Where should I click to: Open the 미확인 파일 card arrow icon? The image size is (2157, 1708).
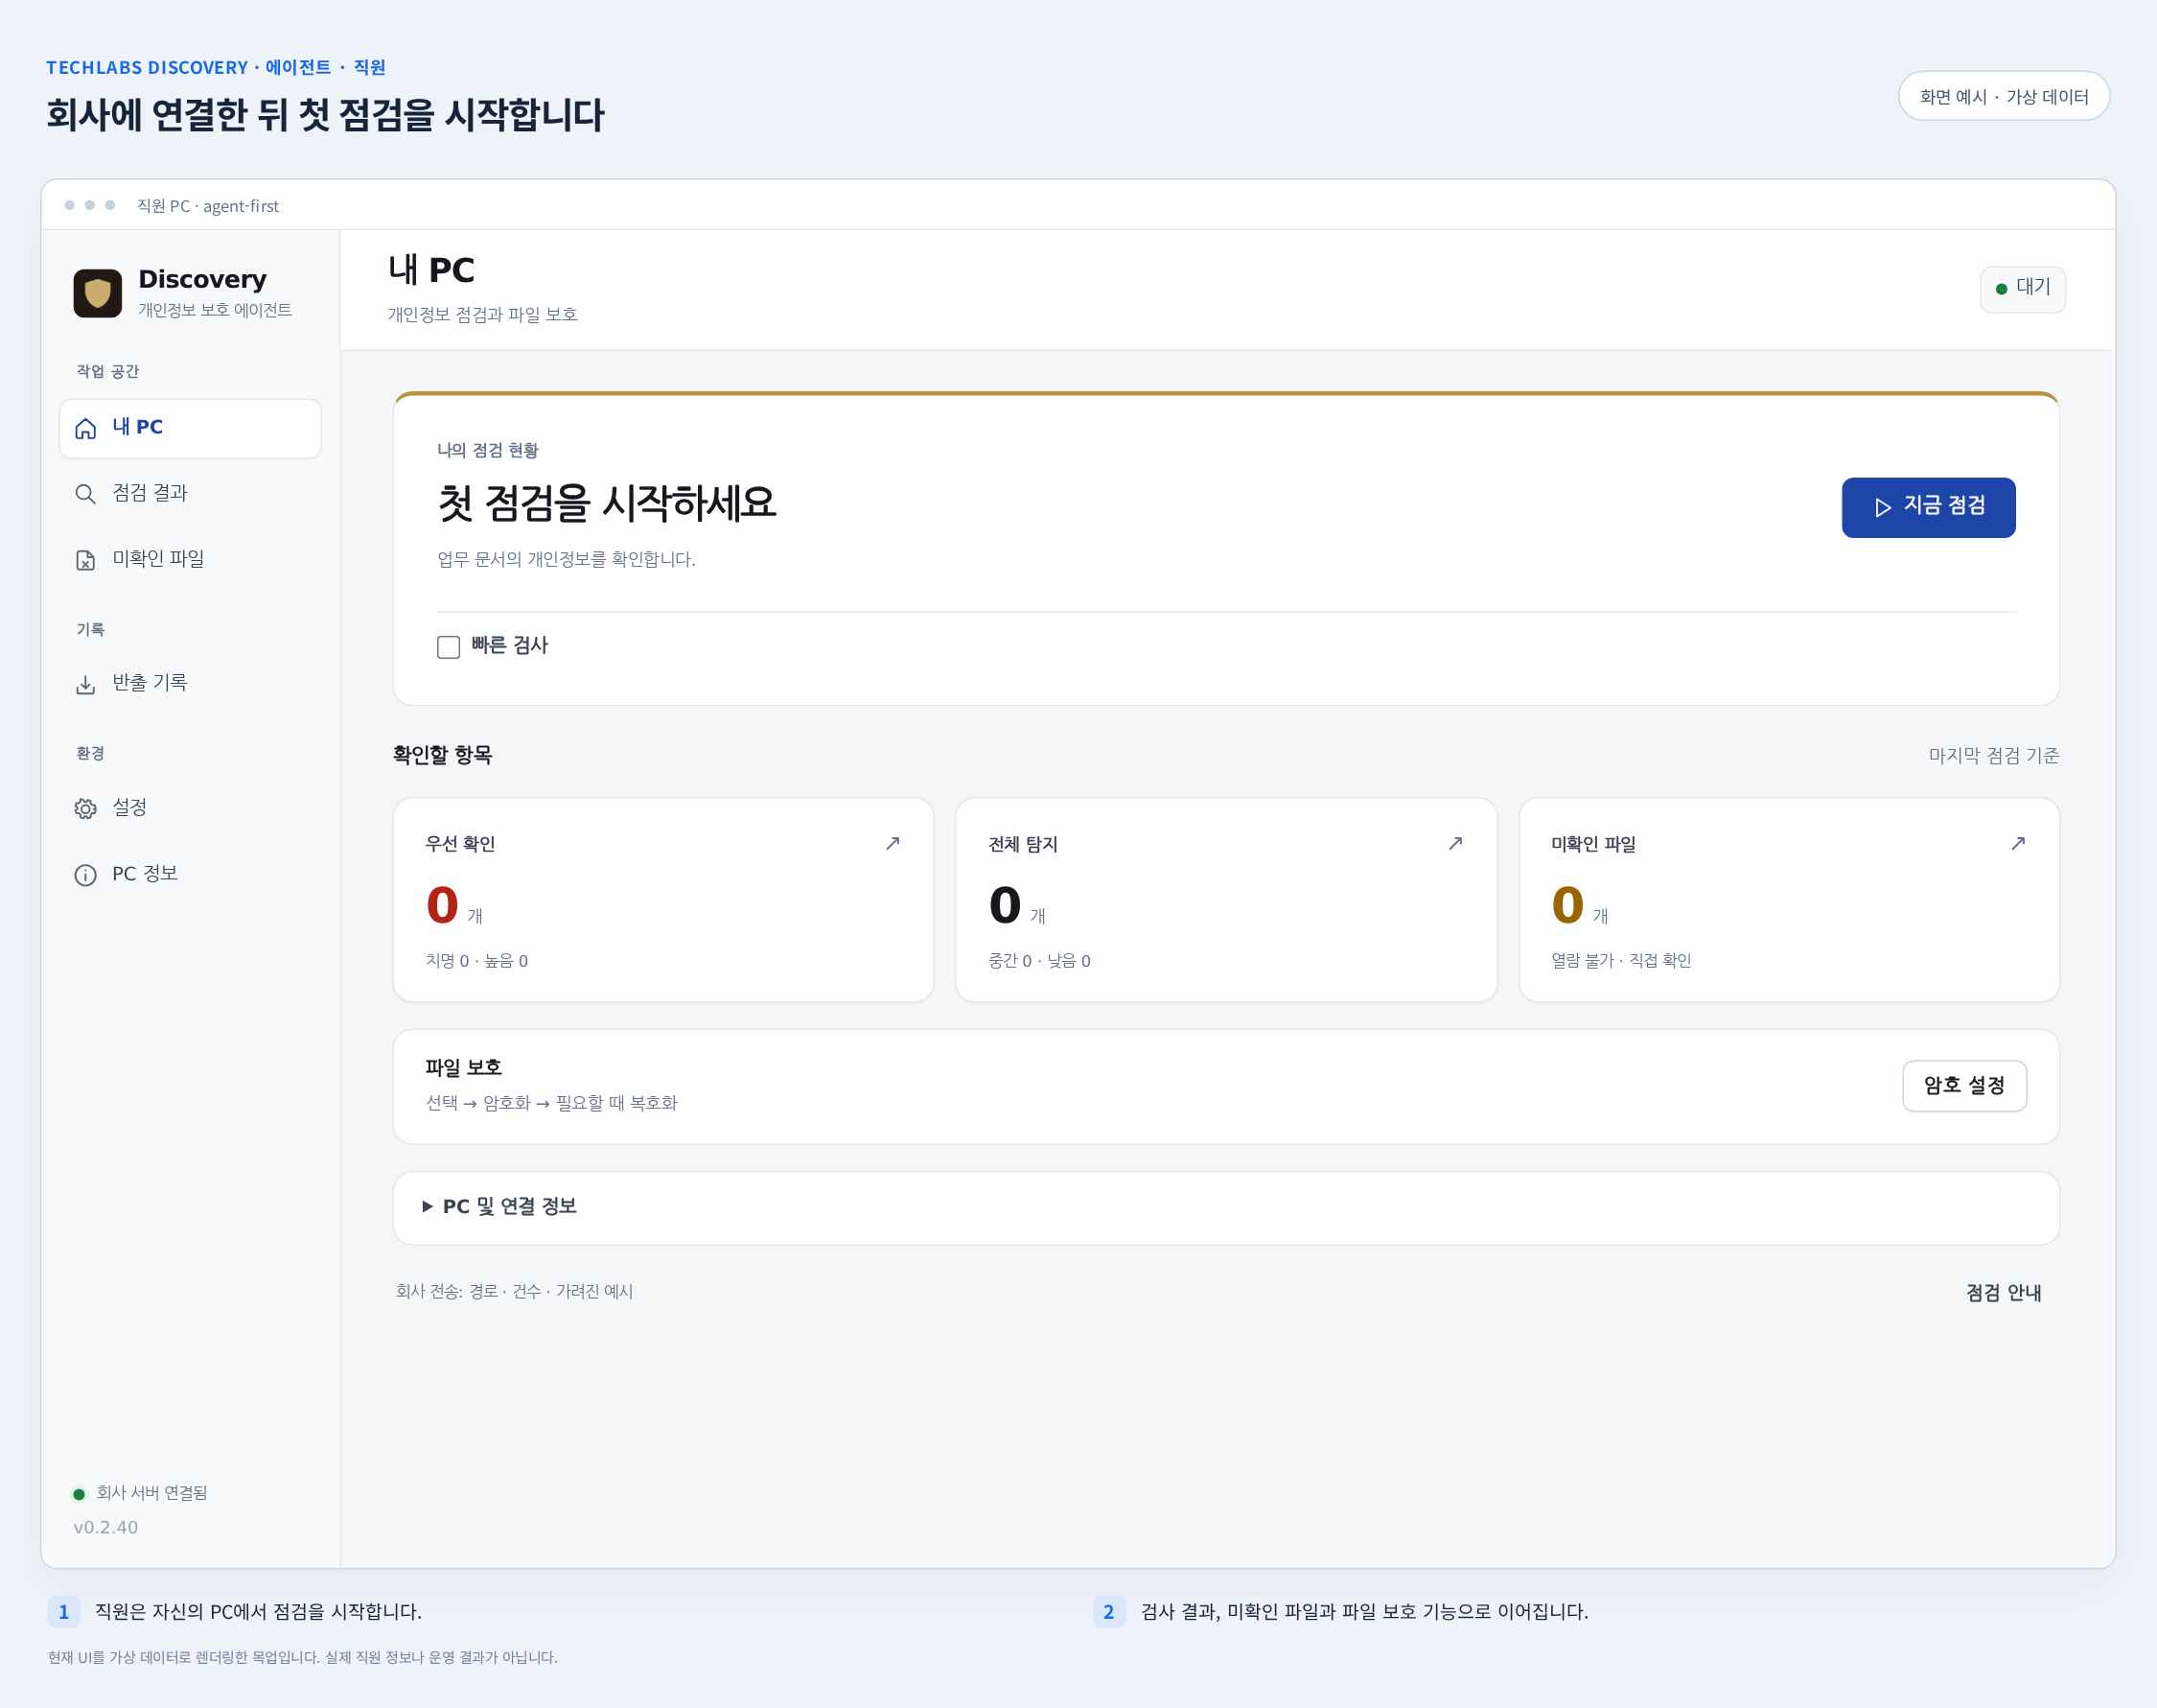click(x=2018, y=843)
